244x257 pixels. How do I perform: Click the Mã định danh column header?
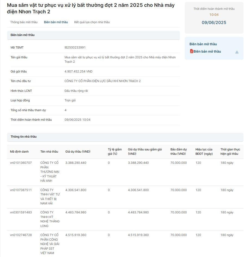[19, 152]
